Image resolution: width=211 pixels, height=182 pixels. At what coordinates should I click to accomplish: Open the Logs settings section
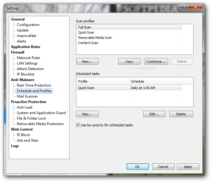tap(15, 146)
